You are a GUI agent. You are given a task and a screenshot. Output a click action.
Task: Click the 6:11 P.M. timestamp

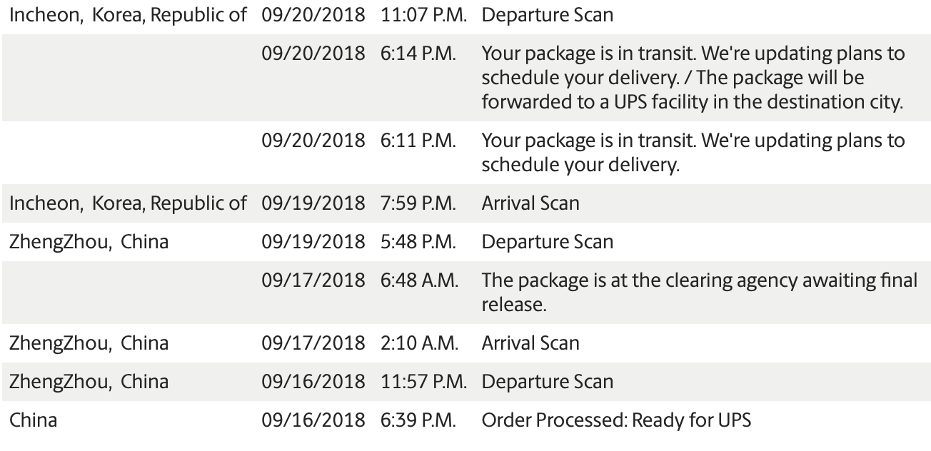click(x=418, y=141)
